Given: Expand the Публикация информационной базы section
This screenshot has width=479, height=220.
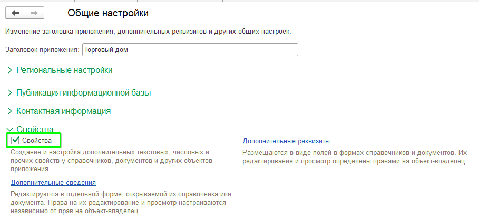Looking at the screenshot, I should click(79, 93).
